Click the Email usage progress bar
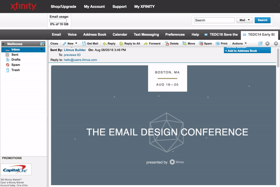Image resolution: width=280 pixels, height=187 pixels. pyautogui.click(x=58, y=21)
